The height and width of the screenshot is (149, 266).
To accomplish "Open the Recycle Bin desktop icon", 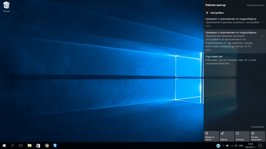I will 6,7.
